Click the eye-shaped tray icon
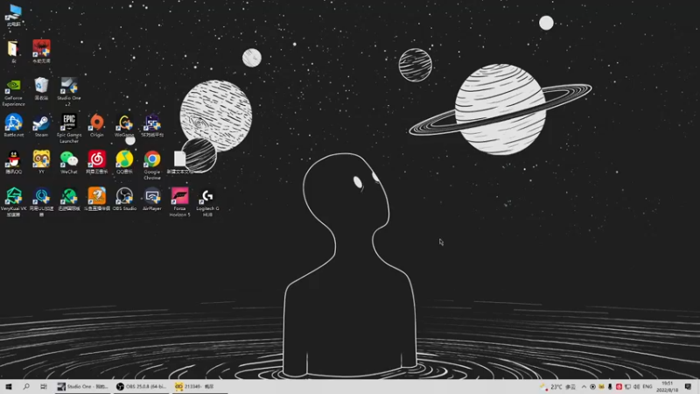Viewport: 700px width, 394px height. click(592, 387)
